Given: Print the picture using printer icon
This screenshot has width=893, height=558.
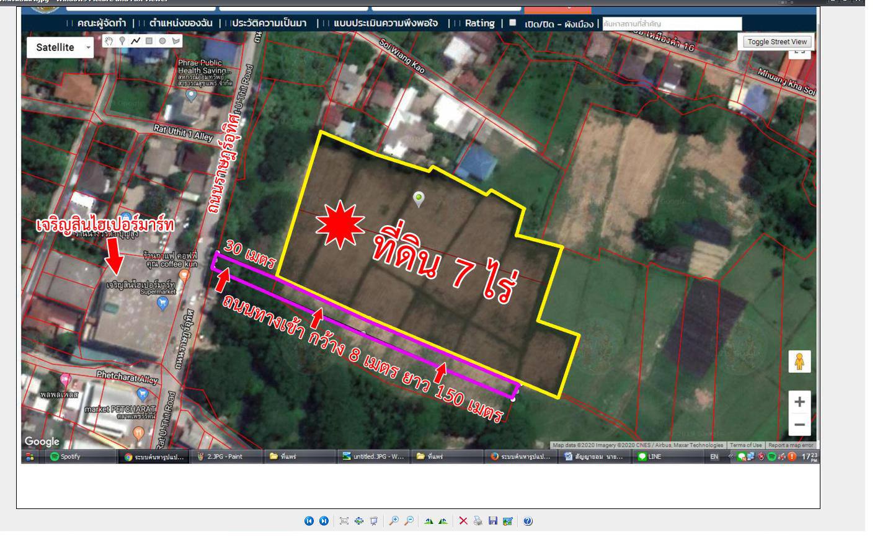Looking at the screenshot, I should point(478,521).
